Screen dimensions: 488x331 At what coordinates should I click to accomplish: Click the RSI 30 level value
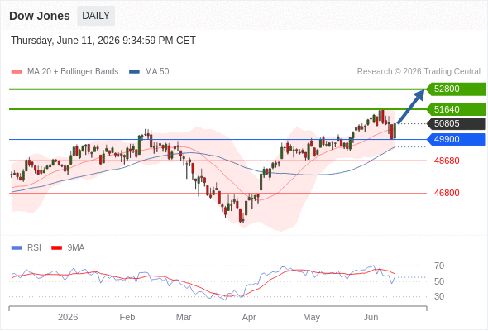point(439,296)
